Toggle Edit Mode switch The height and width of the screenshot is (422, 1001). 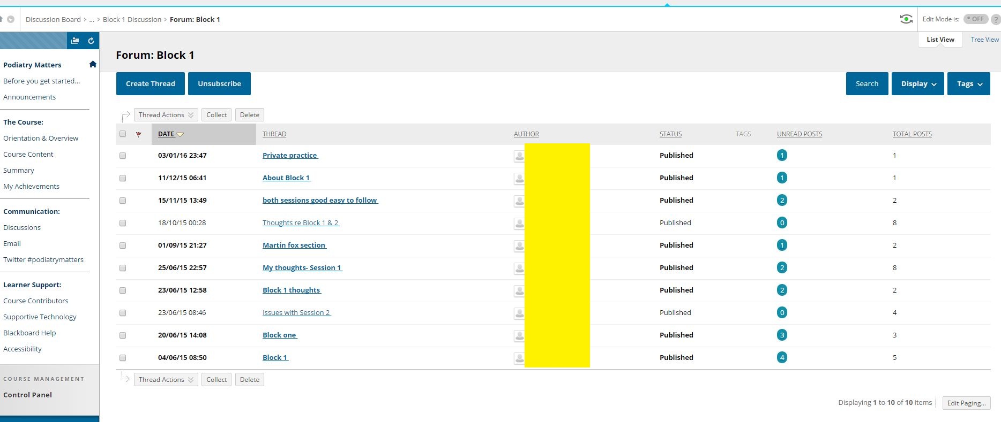coord(976,19)
